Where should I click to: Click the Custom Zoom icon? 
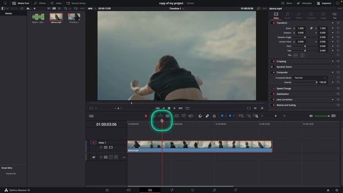coord(256,116)
